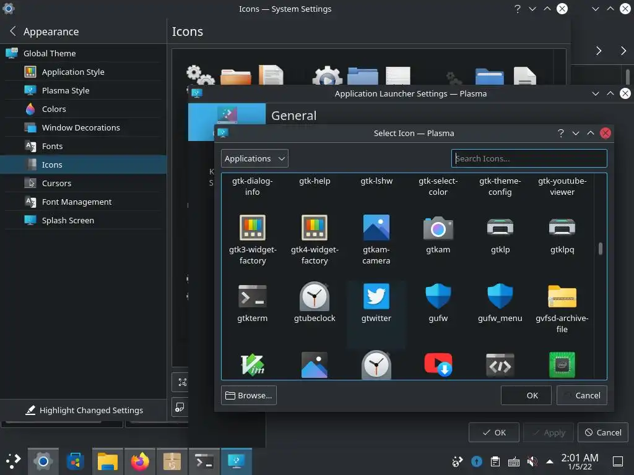
Task: Pick the green chip icon in bottom row
Action: (562, 365)
